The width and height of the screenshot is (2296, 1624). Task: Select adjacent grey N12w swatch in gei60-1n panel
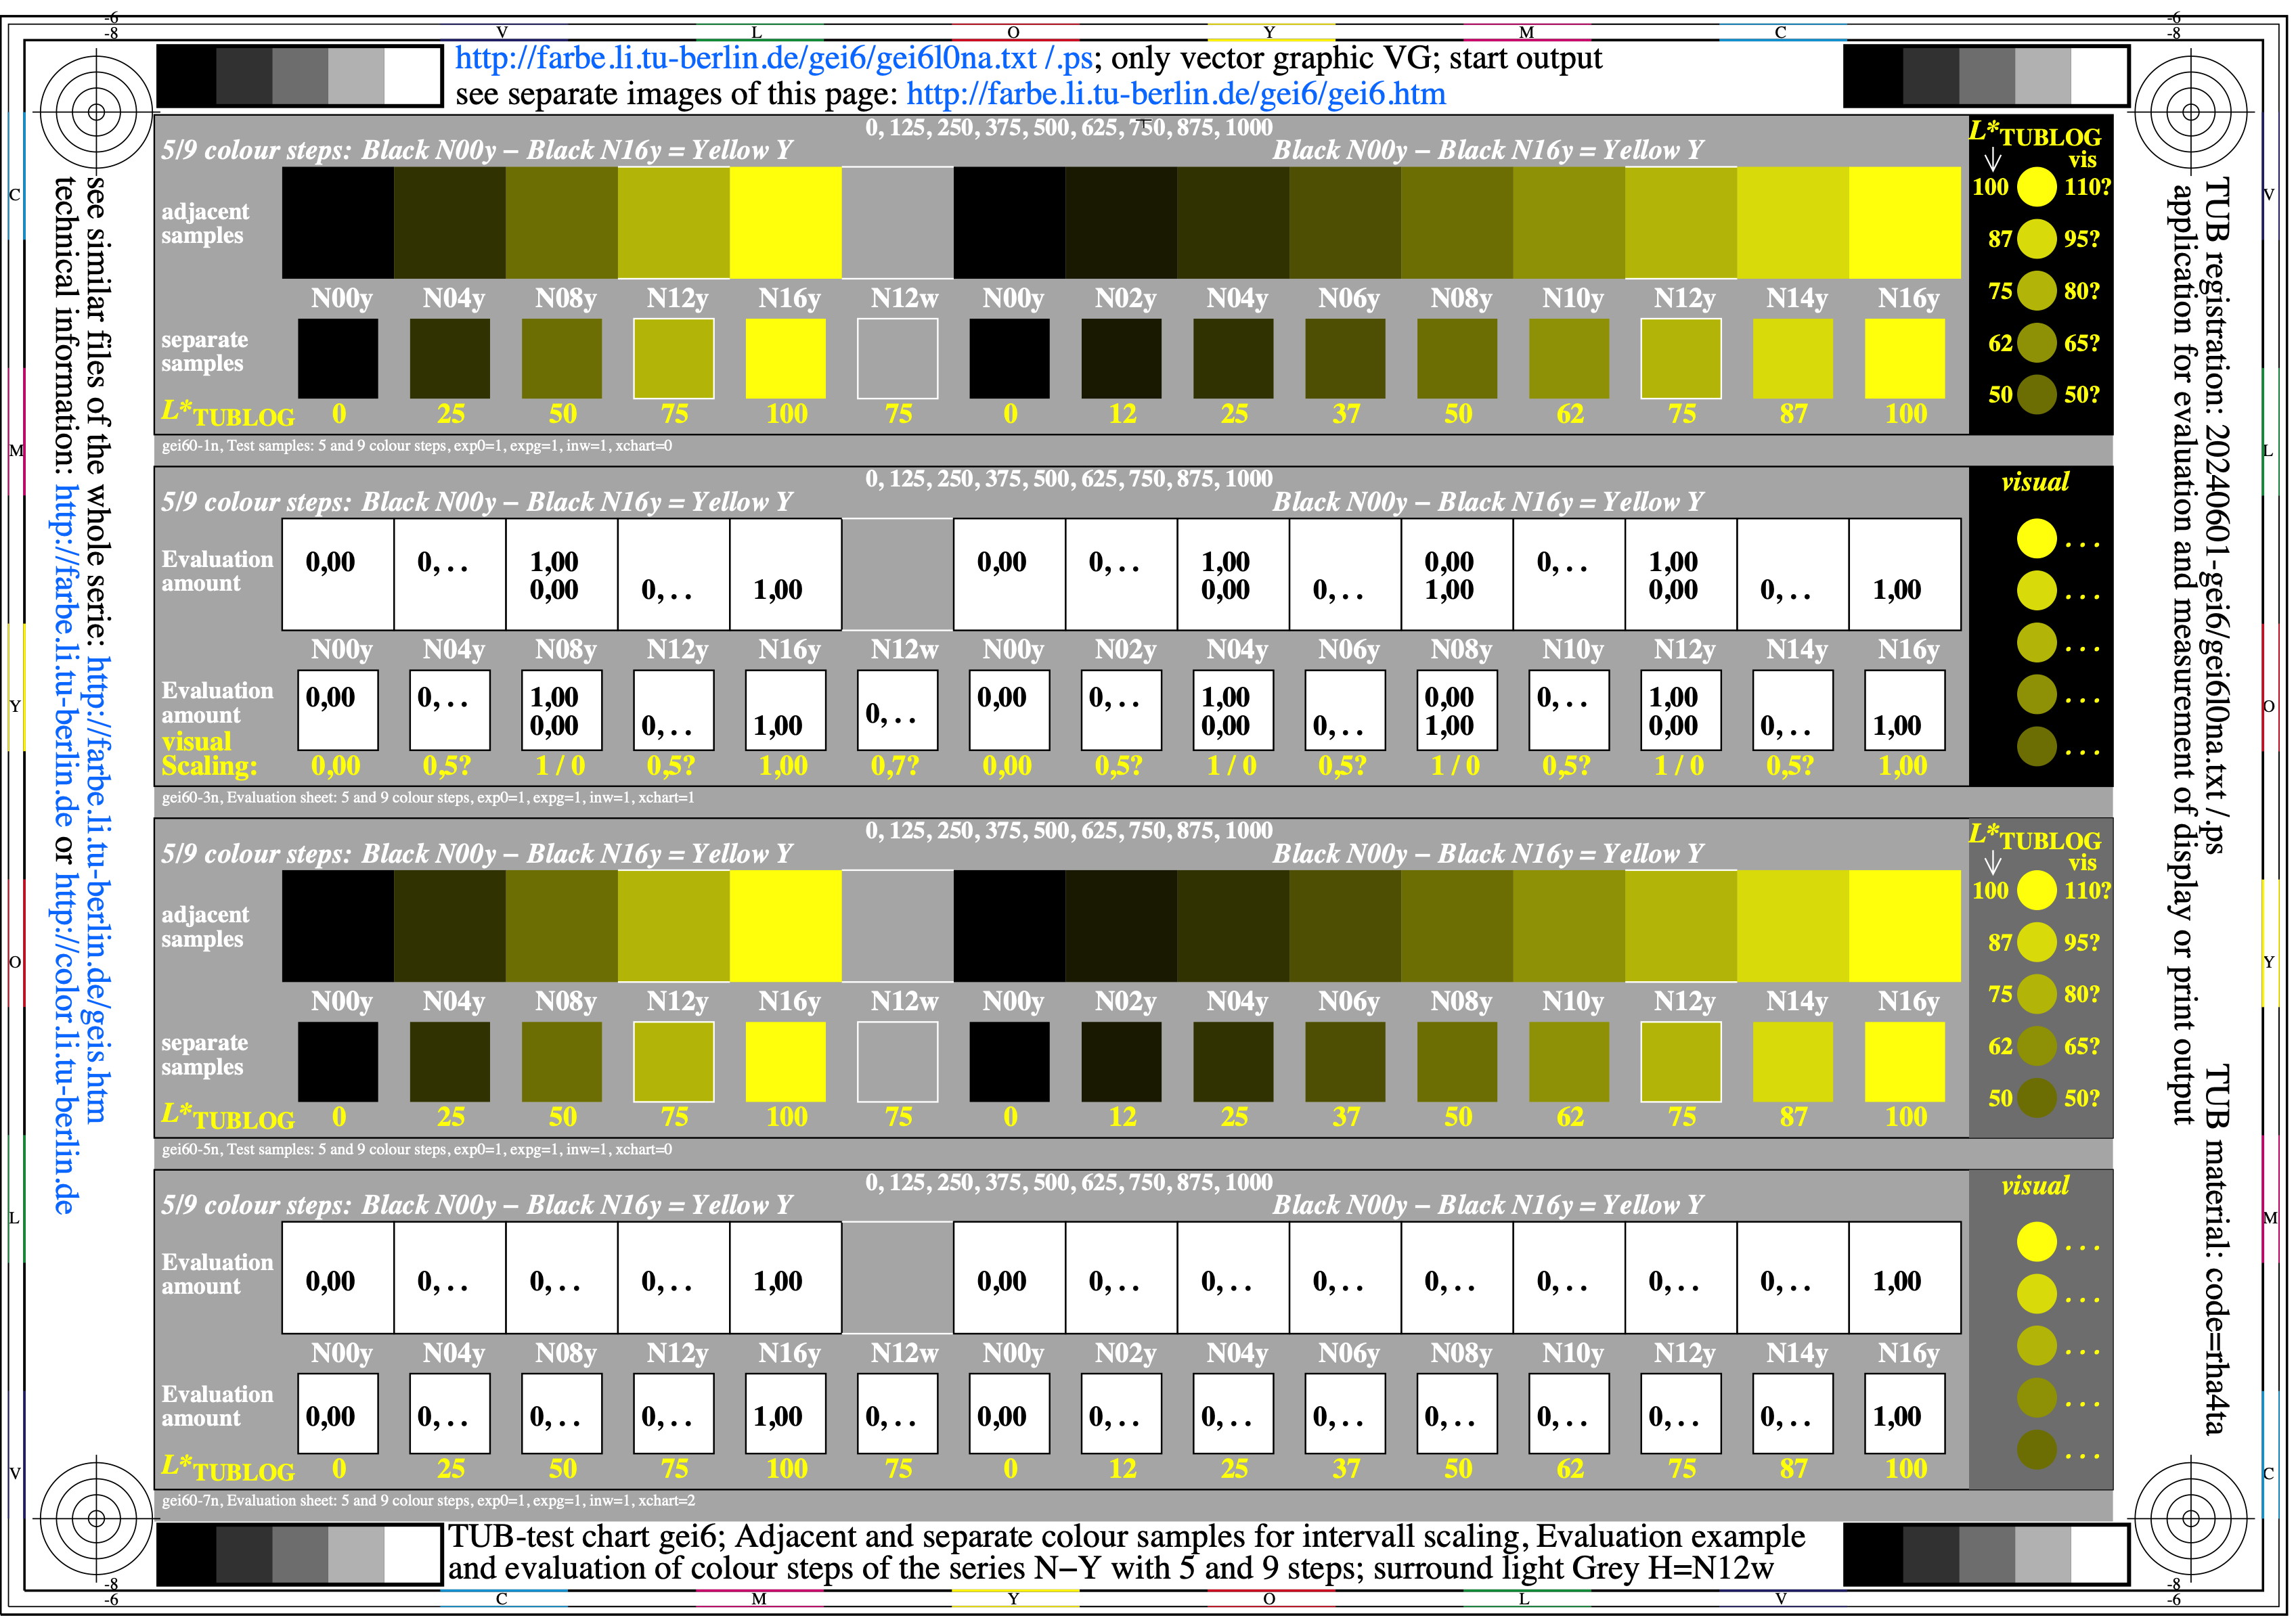tap(898, 223)
